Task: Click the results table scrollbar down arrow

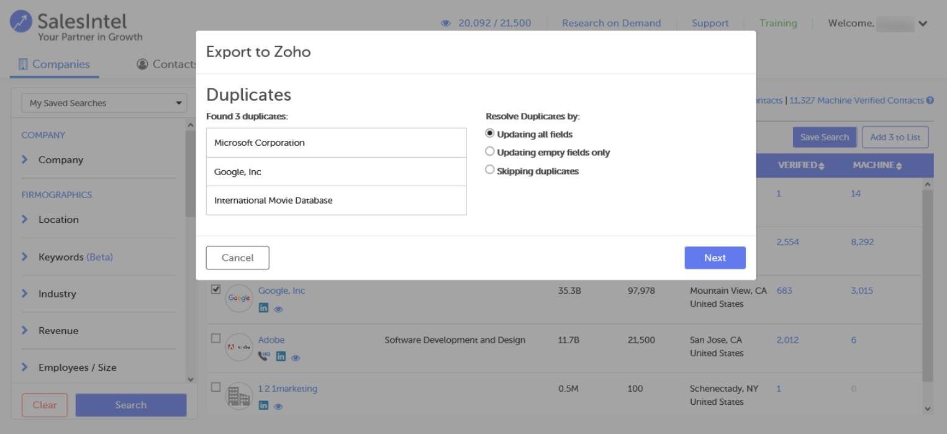Action: tap(928, 409)
